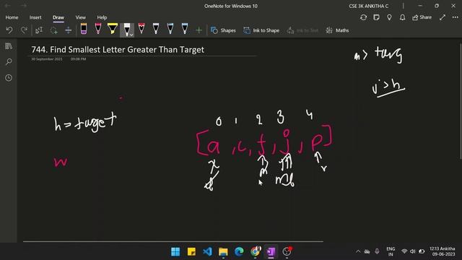The image size is (462, 260).
Task: Open Chrome from taskbar
Action: 255,252
